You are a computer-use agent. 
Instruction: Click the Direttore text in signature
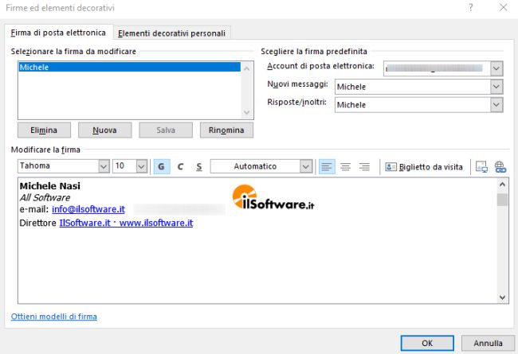pos(38,223)
